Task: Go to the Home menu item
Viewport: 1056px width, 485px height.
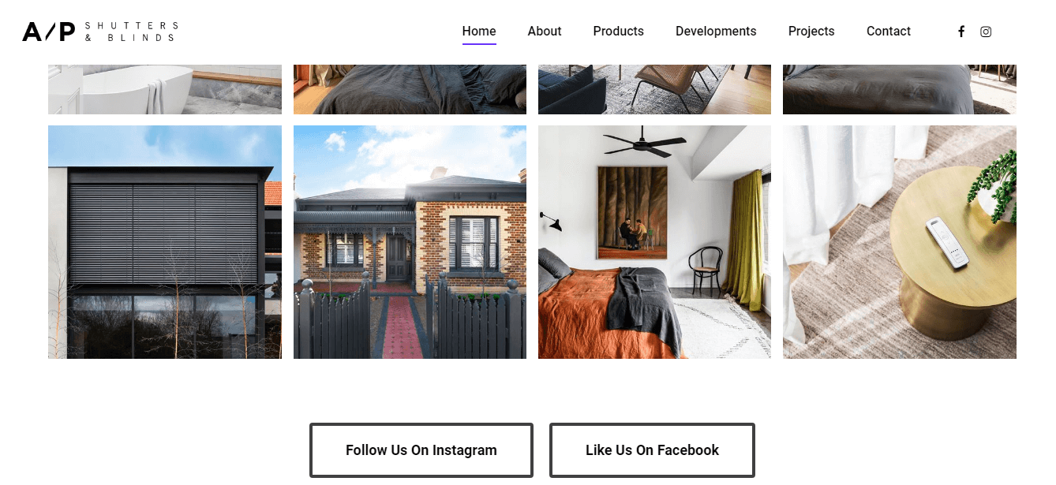Action: pos(479,32)
